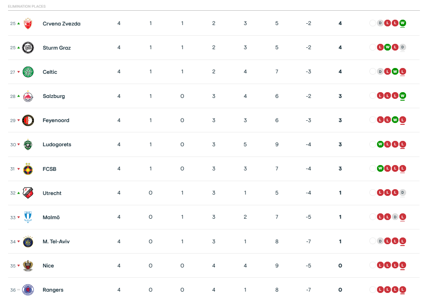Image resolution: width=428 pixels, height=301 pixels.
Task: Click the Rangers club crest
Action: click(28, 290)
